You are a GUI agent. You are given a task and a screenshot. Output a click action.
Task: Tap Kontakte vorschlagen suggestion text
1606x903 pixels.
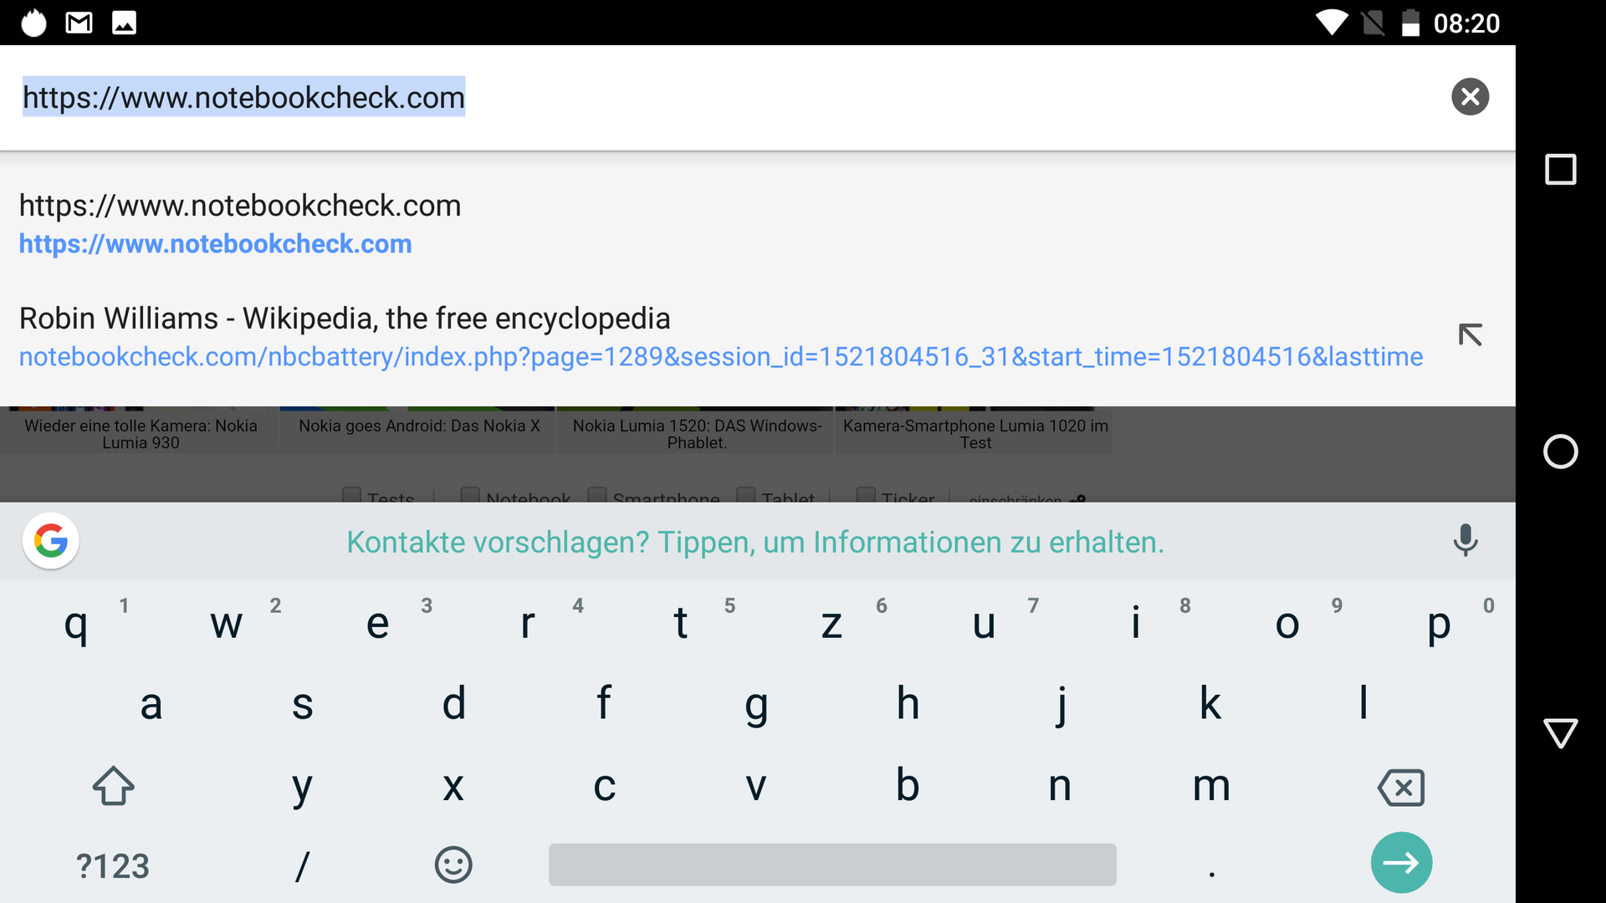(x=754, y=542)
